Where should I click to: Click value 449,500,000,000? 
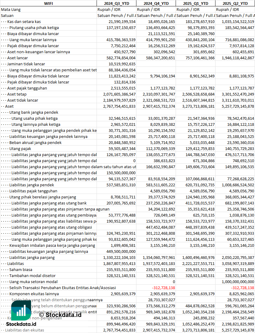click(x=121, y=252)
